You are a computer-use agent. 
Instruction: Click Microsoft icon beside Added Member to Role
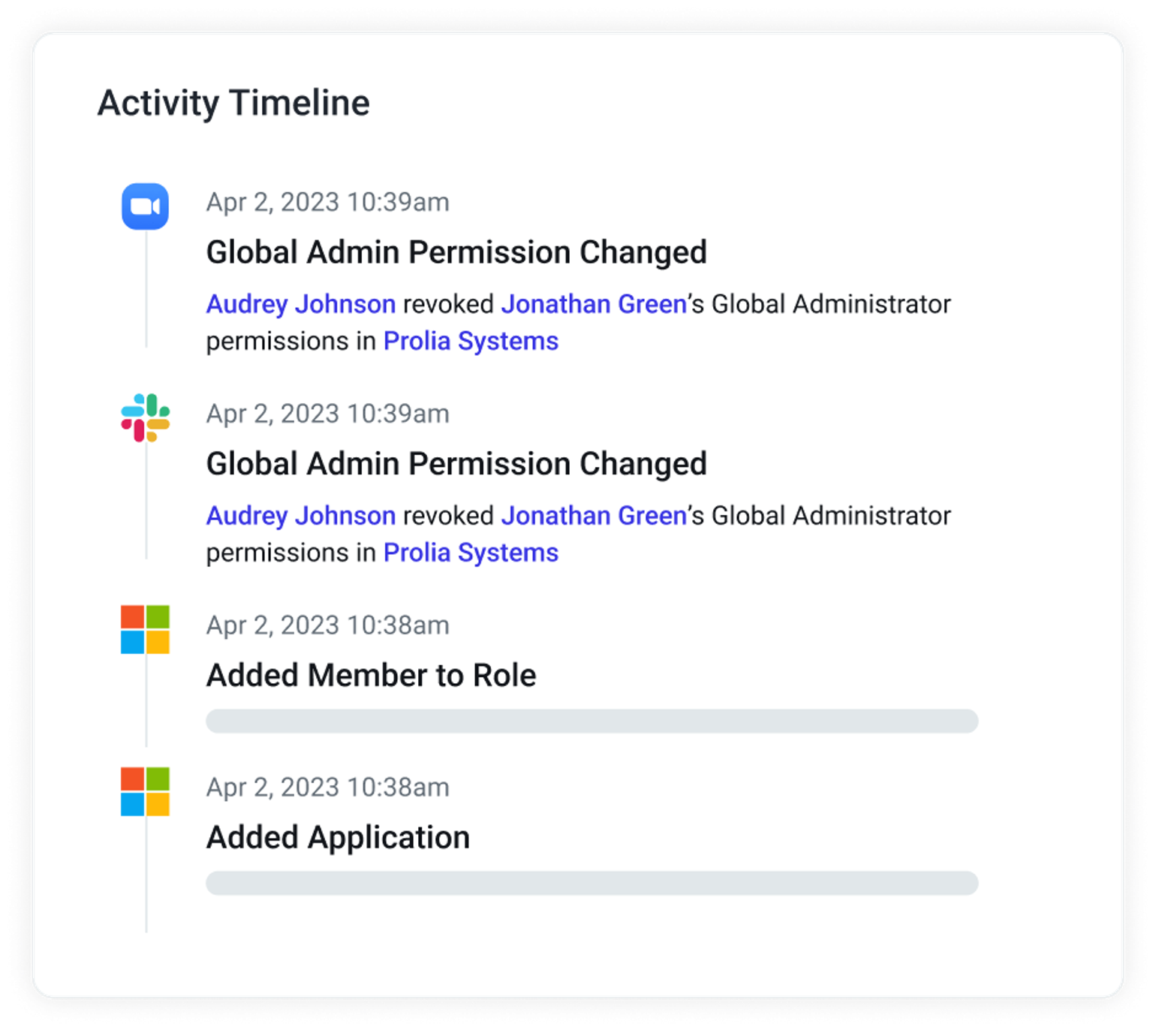145,630
